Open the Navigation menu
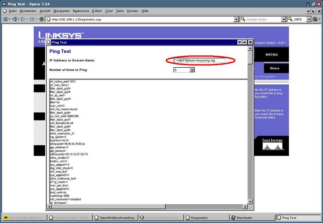Image resolution: width=323 pixels, height=223 pixels. coord(61,11)
